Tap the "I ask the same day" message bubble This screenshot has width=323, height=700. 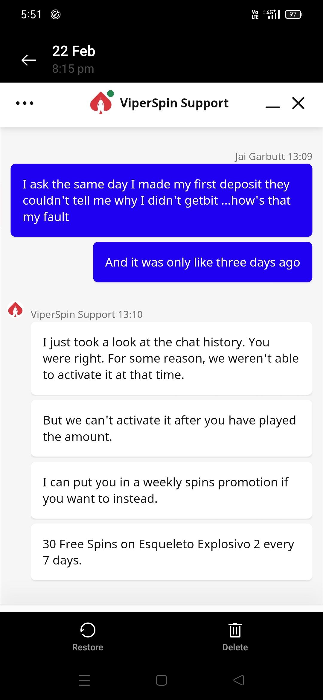click(161, 200)
